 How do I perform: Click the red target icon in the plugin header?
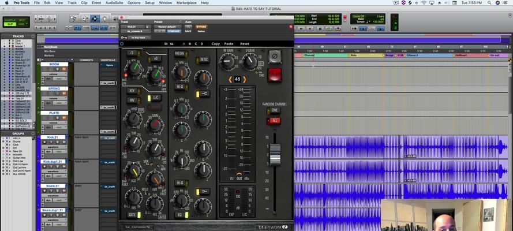pyautogui.click(x=290, y=27)
